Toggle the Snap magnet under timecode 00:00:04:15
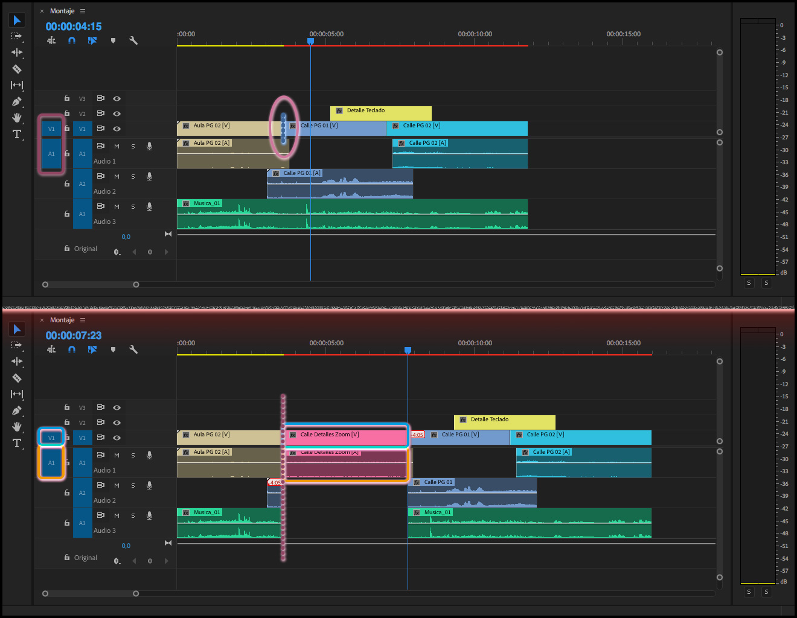Screen dimensions: 797x618 tap(72, 40)
